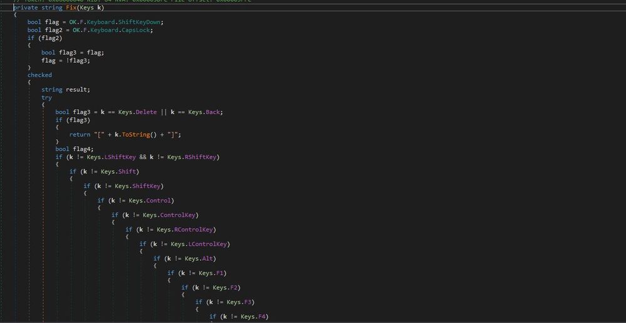Select "Back" in the Keys.Back comparison
The image size is (626, 323).
213,112
